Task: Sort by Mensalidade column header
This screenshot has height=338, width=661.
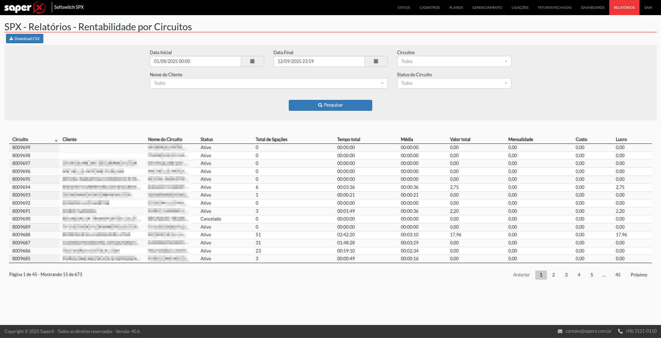Action: pos(520,140)
